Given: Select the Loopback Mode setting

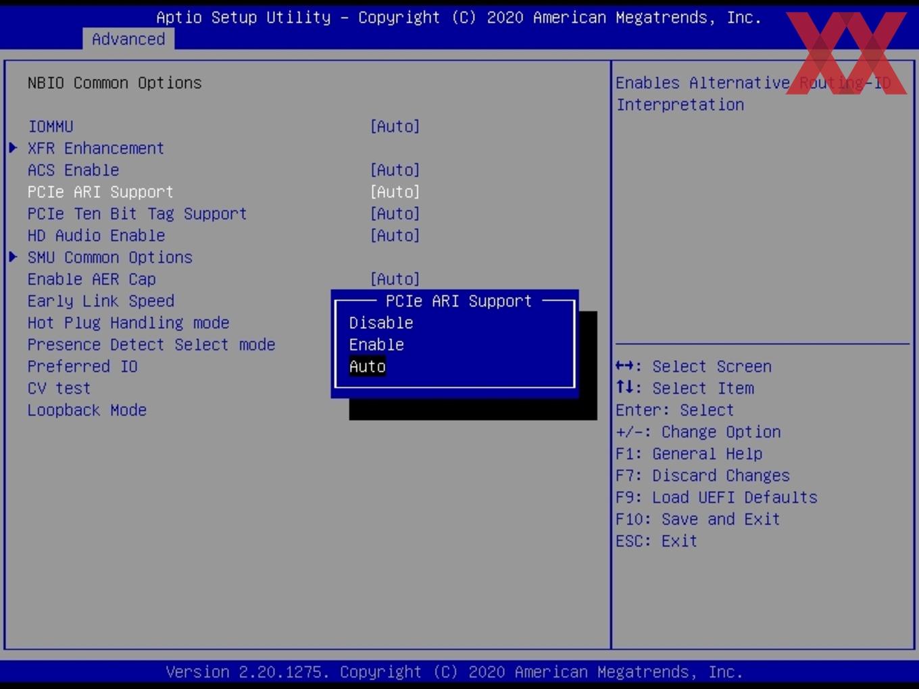Looking at the screenshot, I should point(87,410).
